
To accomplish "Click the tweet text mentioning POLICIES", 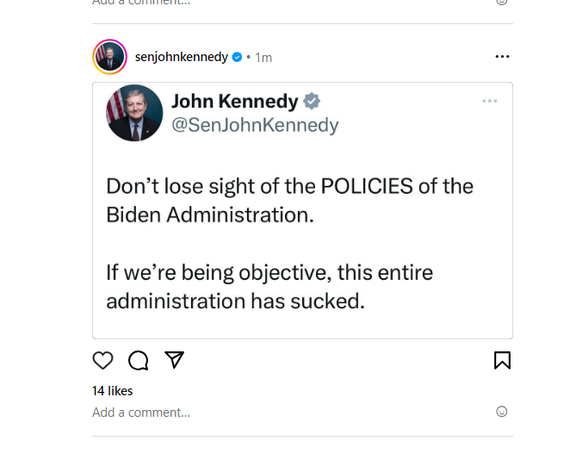I will pos(289,186).
